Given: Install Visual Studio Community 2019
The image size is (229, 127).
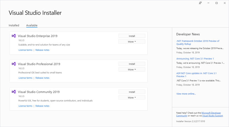Looking at the screenshot, I should coord(132,92).
